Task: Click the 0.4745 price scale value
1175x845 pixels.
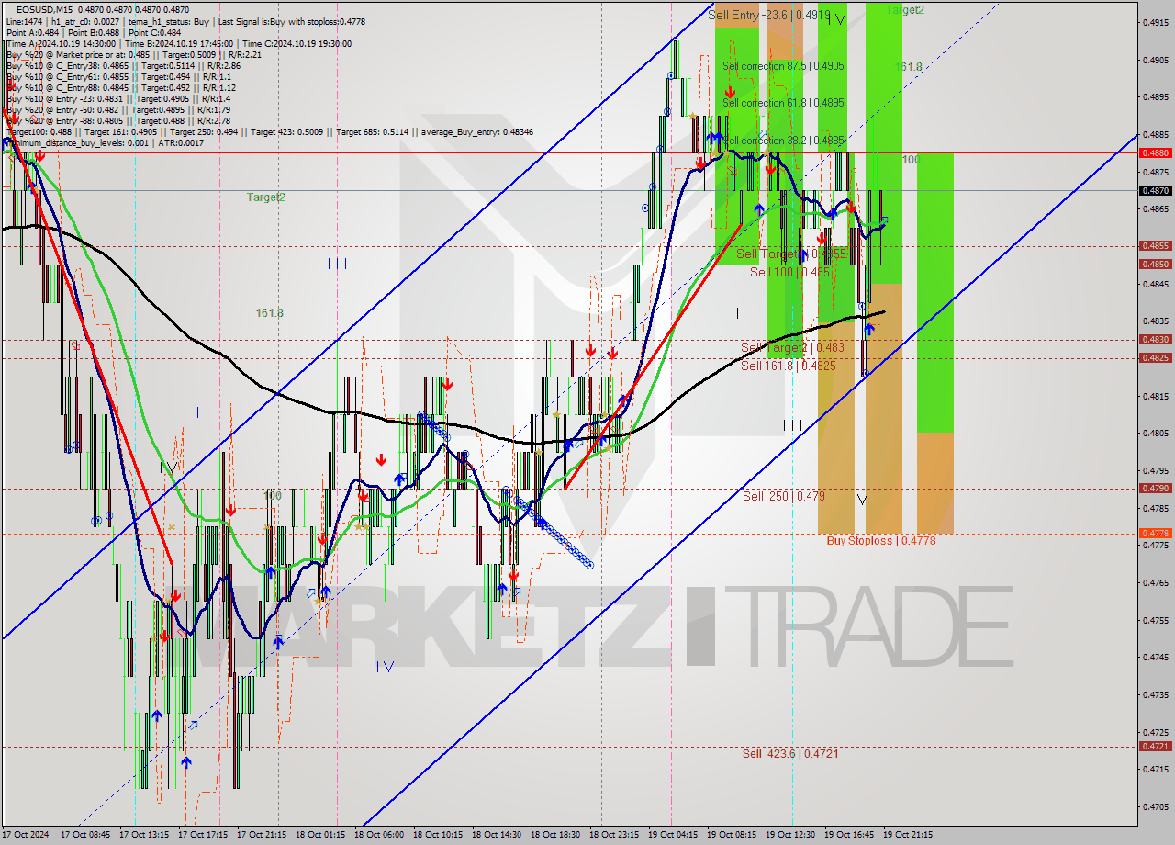Action: coord(1155,658)
